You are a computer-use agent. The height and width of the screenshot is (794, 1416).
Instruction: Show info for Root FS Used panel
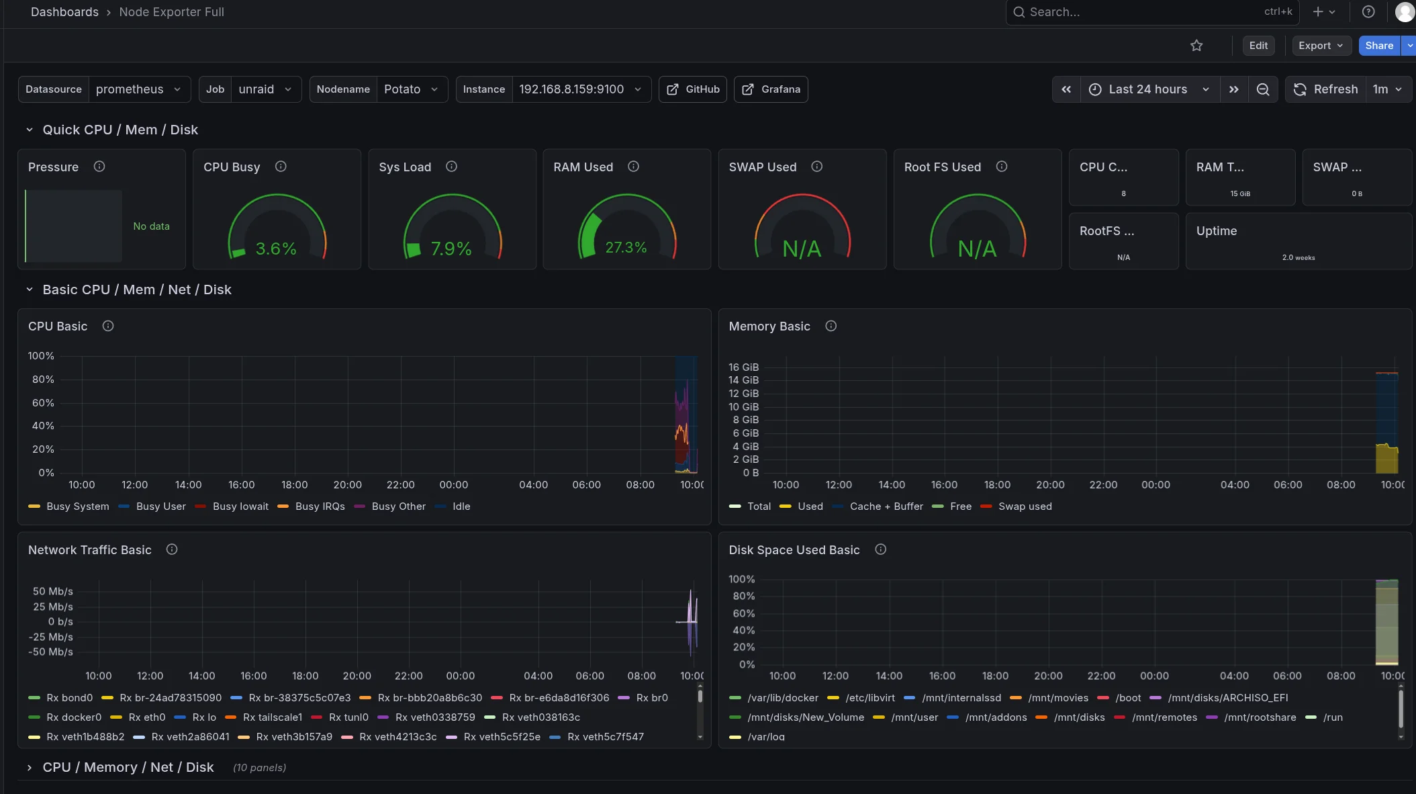click(x=1002, y=167)
